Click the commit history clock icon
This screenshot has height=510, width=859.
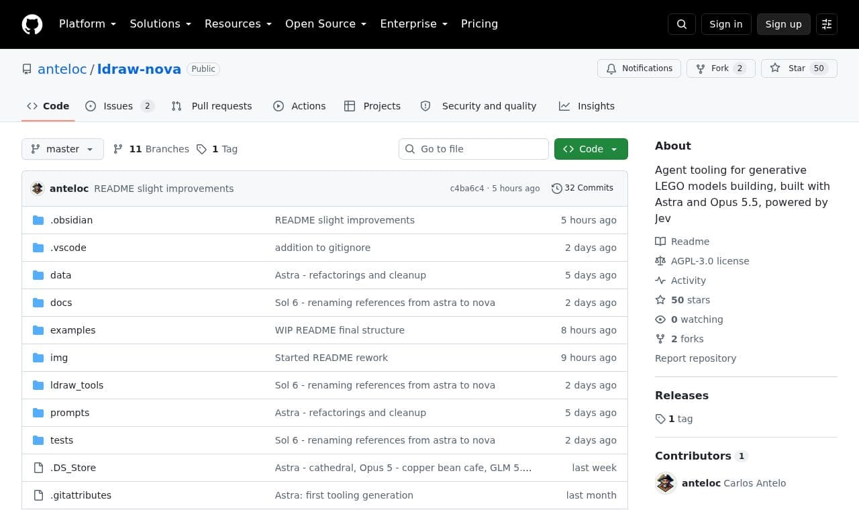[x=557, y=189]
